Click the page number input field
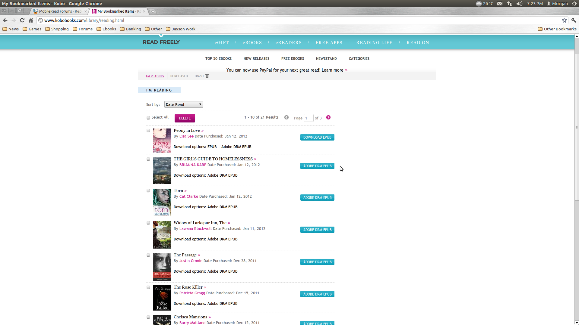This screenshot has width=579, height=325. click(308, 118)
